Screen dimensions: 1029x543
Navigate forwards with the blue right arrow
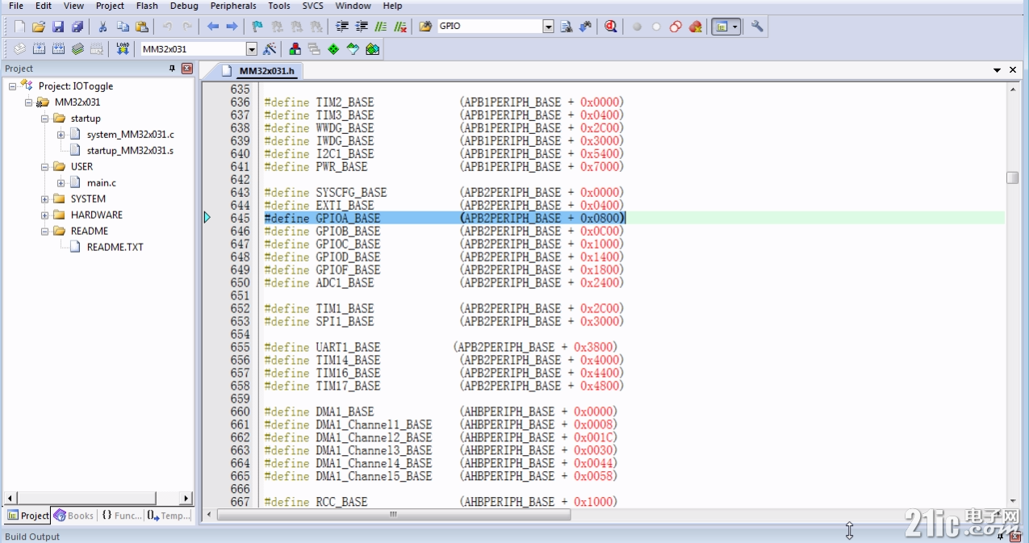(x=232, y=27)
